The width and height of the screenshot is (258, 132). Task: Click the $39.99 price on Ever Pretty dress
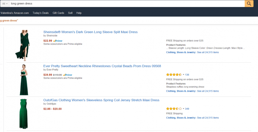coord(48,75)
